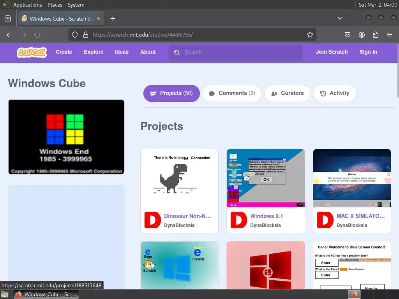399x299 pixels.
Task: Click About in the Scratch navbar
Action: (x=148, y=52)
